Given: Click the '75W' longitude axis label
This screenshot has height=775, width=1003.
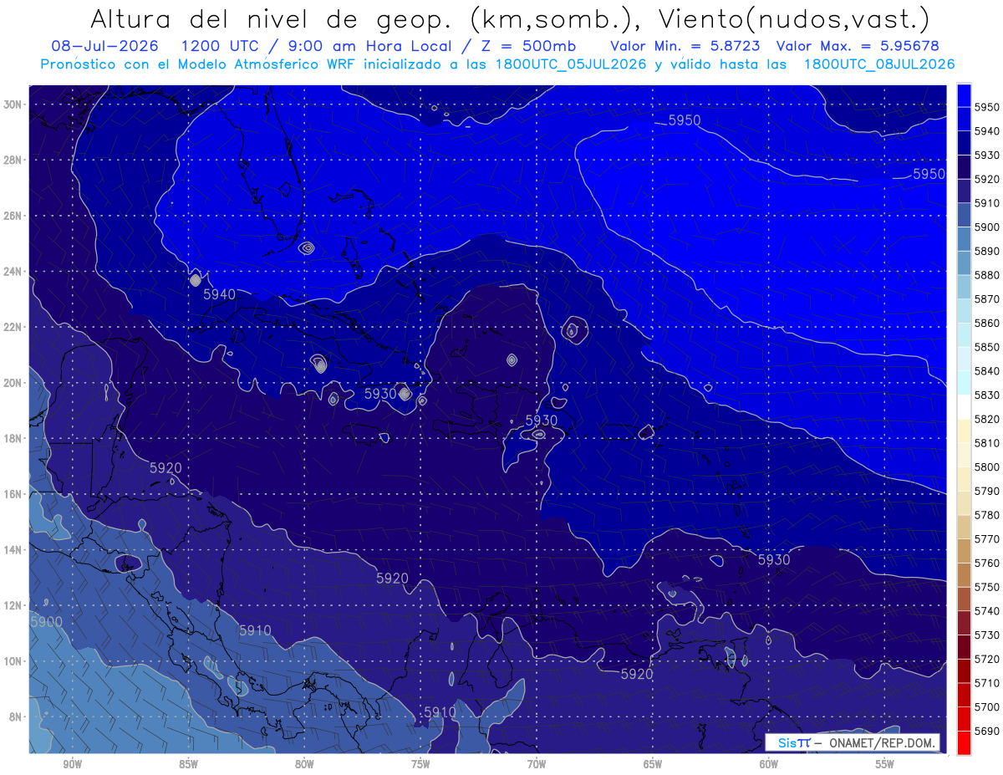Looking at the screenshot, I should (420, 765).
